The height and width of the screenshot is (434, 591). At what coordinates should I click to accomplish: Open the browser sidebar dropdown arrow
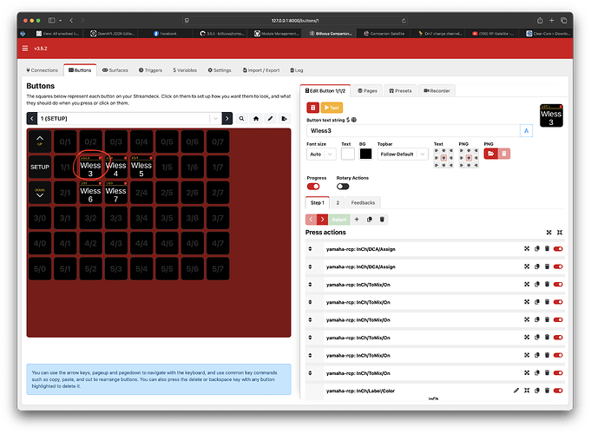[x=60, y=21]
